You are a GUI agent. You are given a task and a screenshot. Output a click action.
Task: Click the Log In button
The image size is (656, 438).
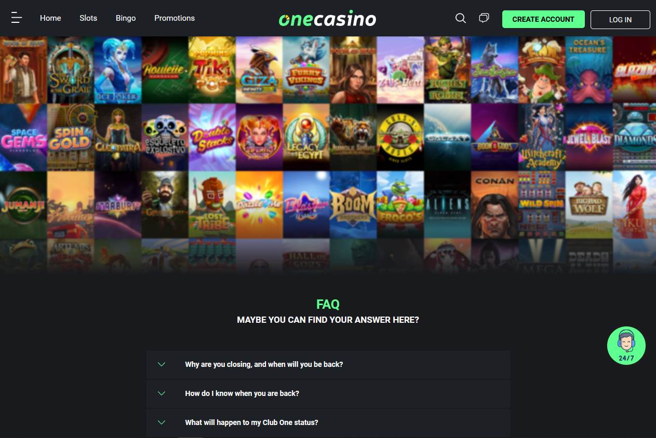point(620,20)
